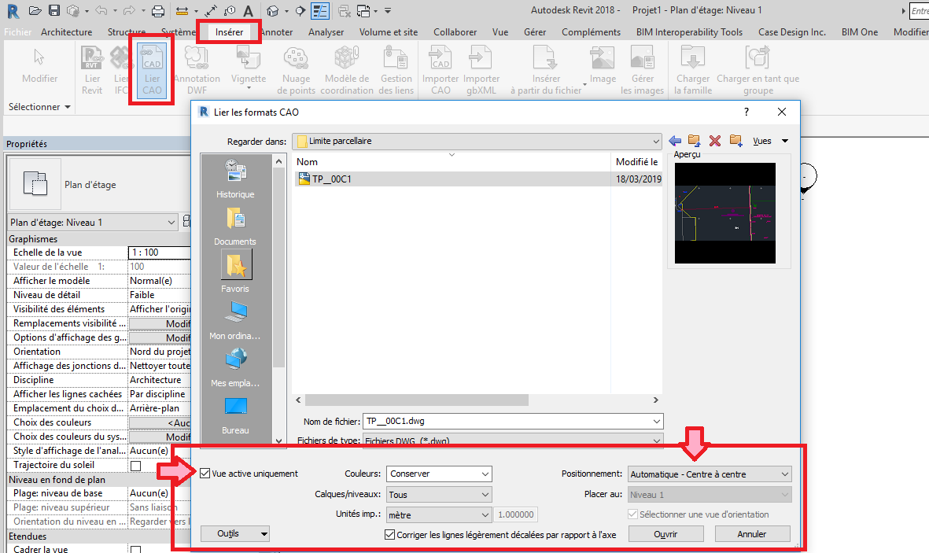Viewport: 929px width, 553px height.
Task: Open the Fichier menu
Action: [x=18, y=32]
